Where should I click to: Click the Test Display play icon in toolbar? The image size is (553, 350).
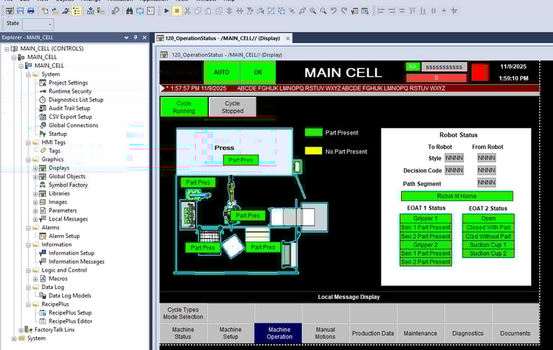tap(166, 11)
